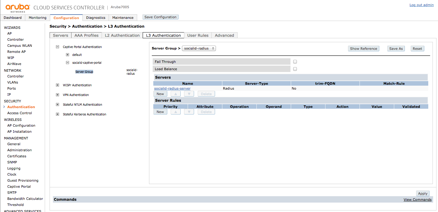This screenshot has height=212, width=438.
Task: Open the View Commands link
Action: (x=418, y=200)
